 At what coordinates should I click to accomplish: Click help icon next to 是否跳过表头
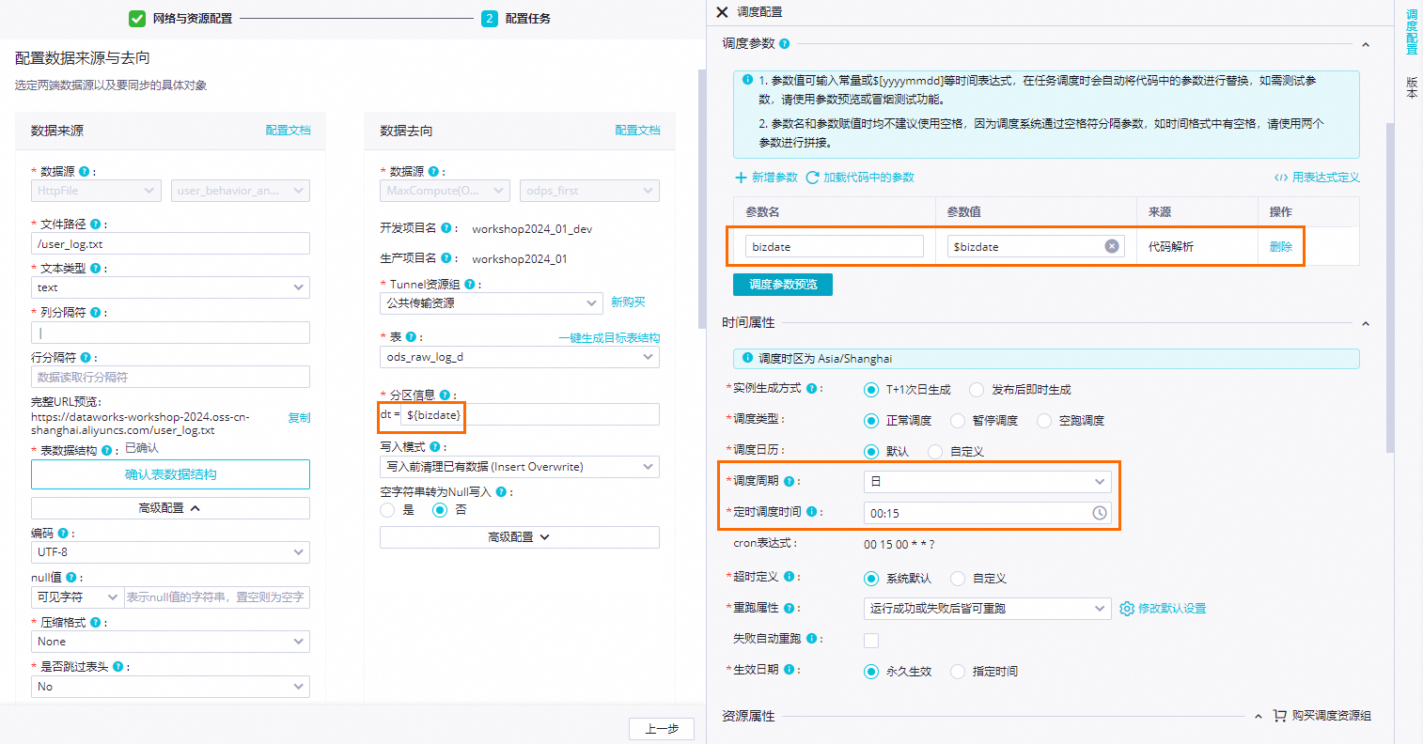pos(118,667)
